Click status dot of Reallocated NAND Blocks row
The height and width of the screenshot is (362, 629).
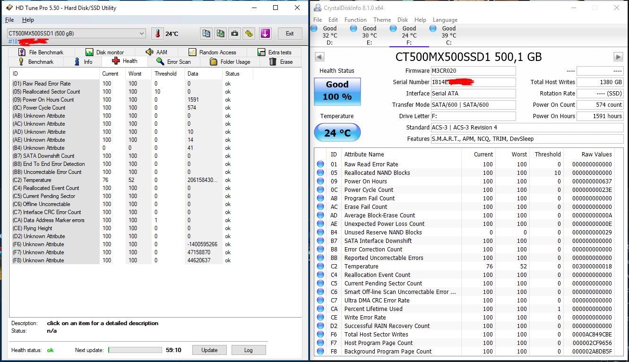click(x=320, y=173)
